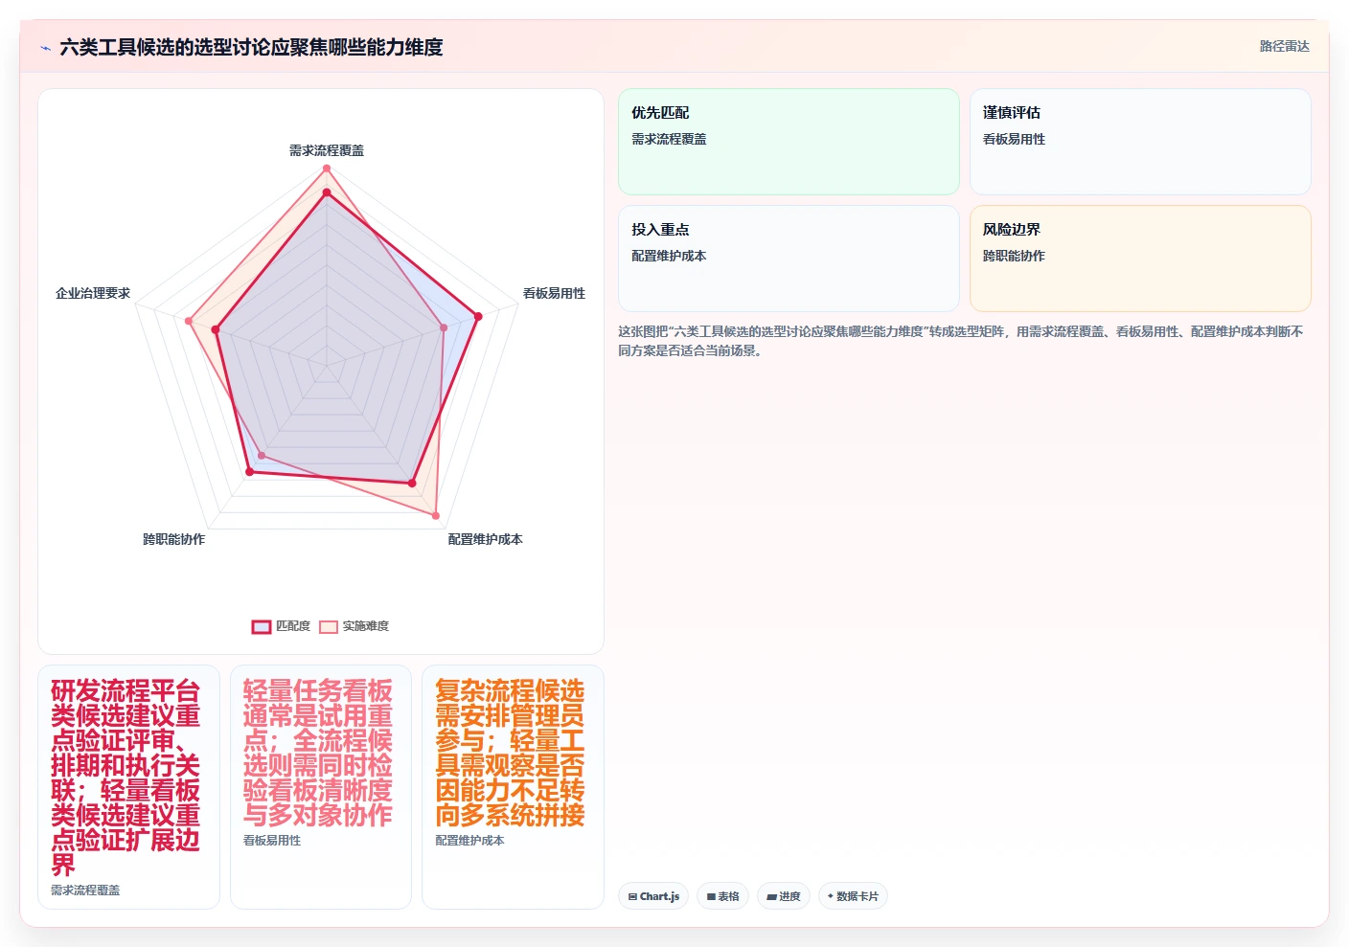Click the description paragraph starting 这张图把
This screenshot has width=1349, height=947.
[961, 341]
